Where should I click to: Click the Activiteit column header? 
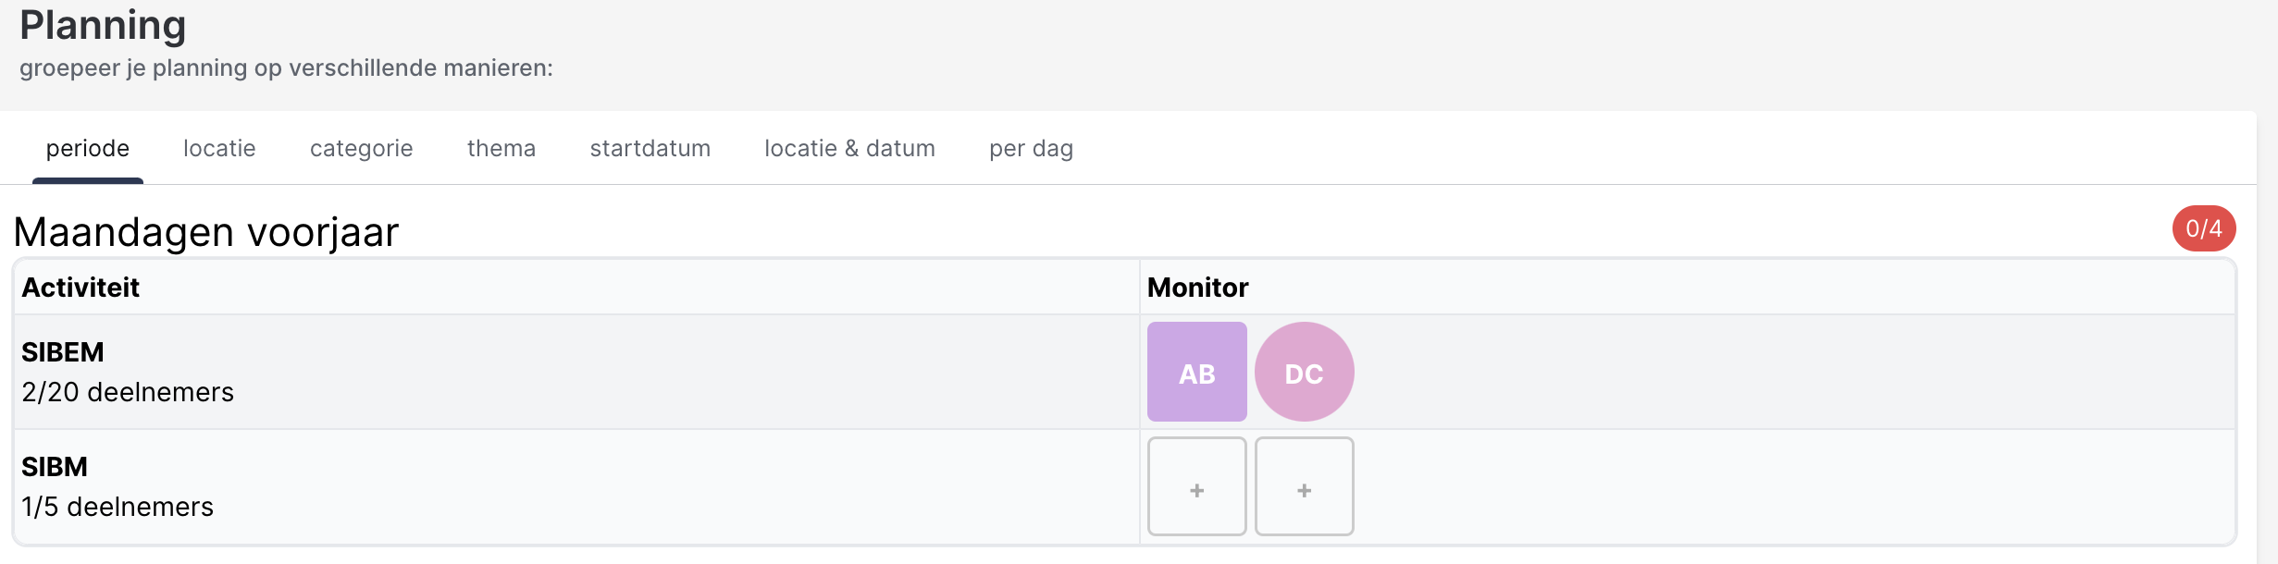click(x=80, y=288)
